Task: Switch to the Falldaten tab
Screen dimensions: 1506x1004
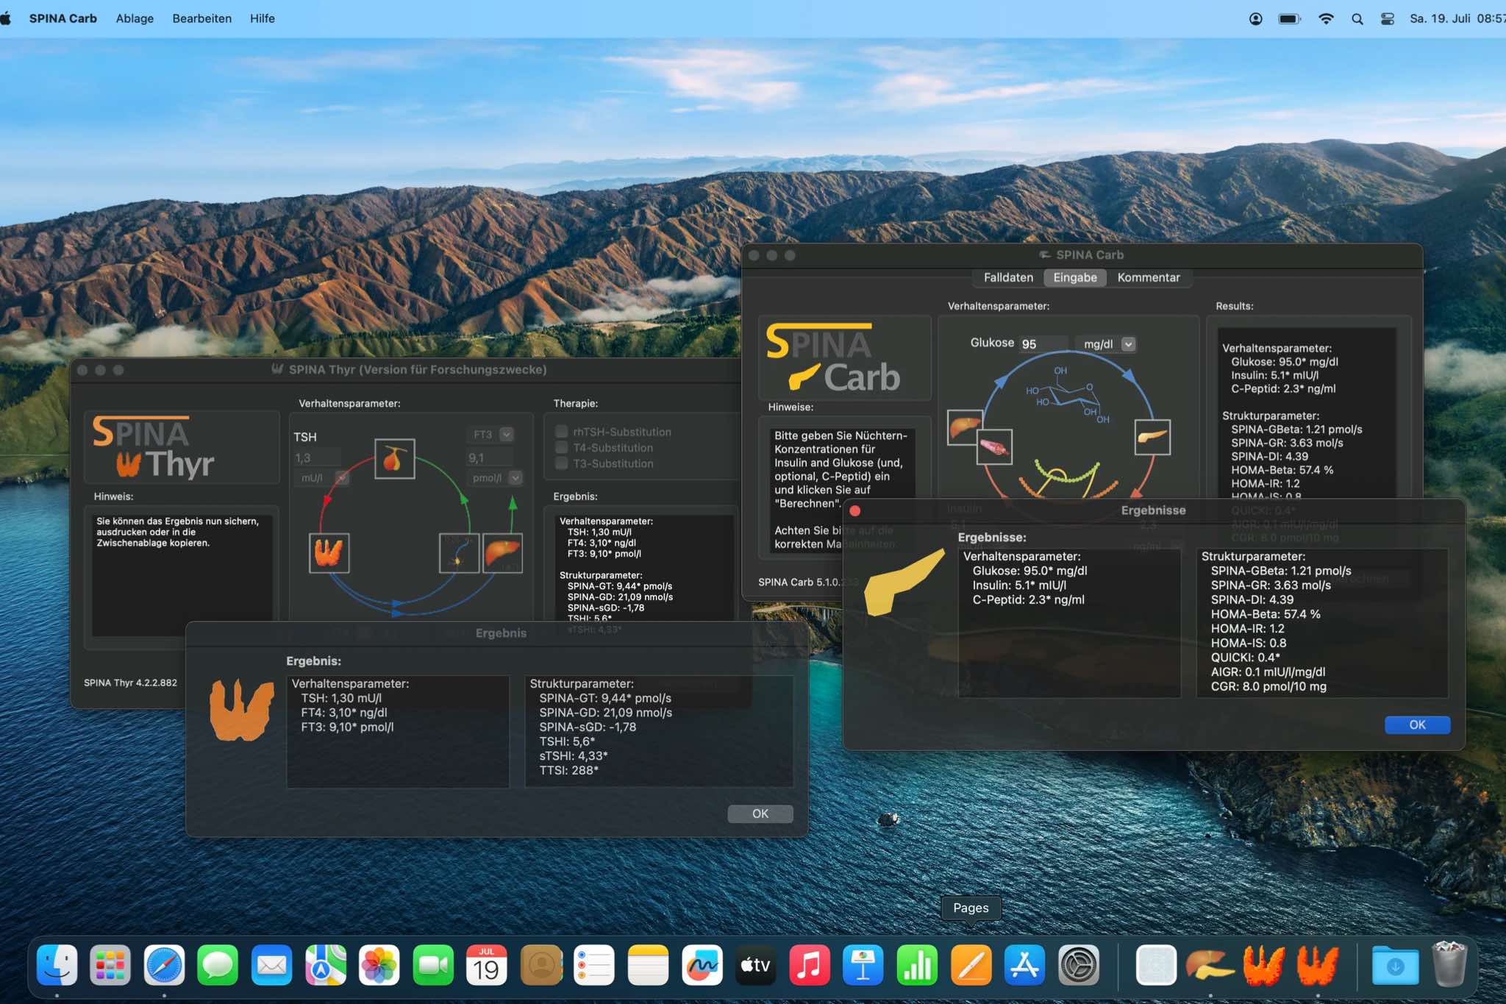Action: (x=1008, y=277)
